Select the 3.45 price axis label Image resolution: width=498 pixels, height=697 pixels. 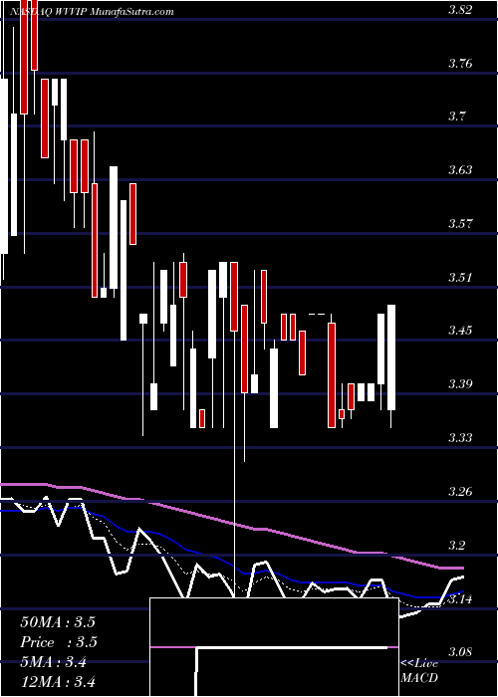(x=459, y=331)
